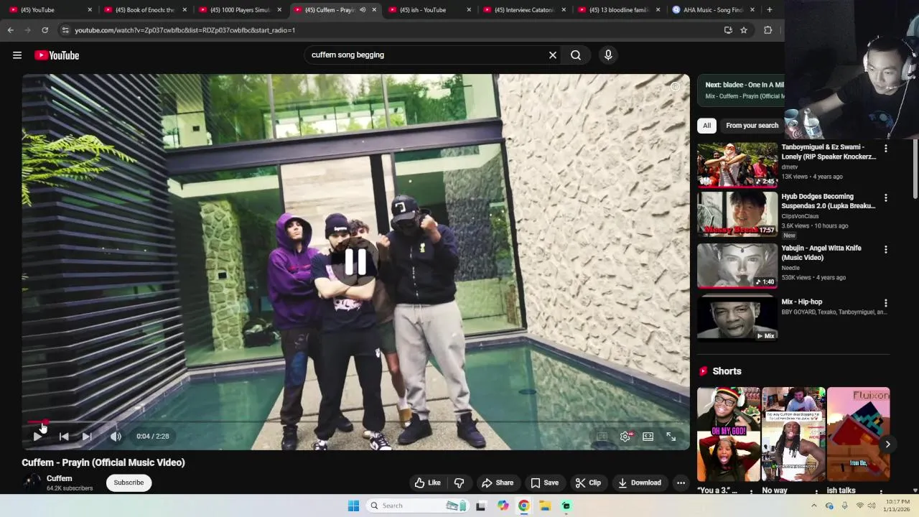Skip to the next video in queue
The width and height of the screenshot is (919, 517).
[x=87, y=436]
